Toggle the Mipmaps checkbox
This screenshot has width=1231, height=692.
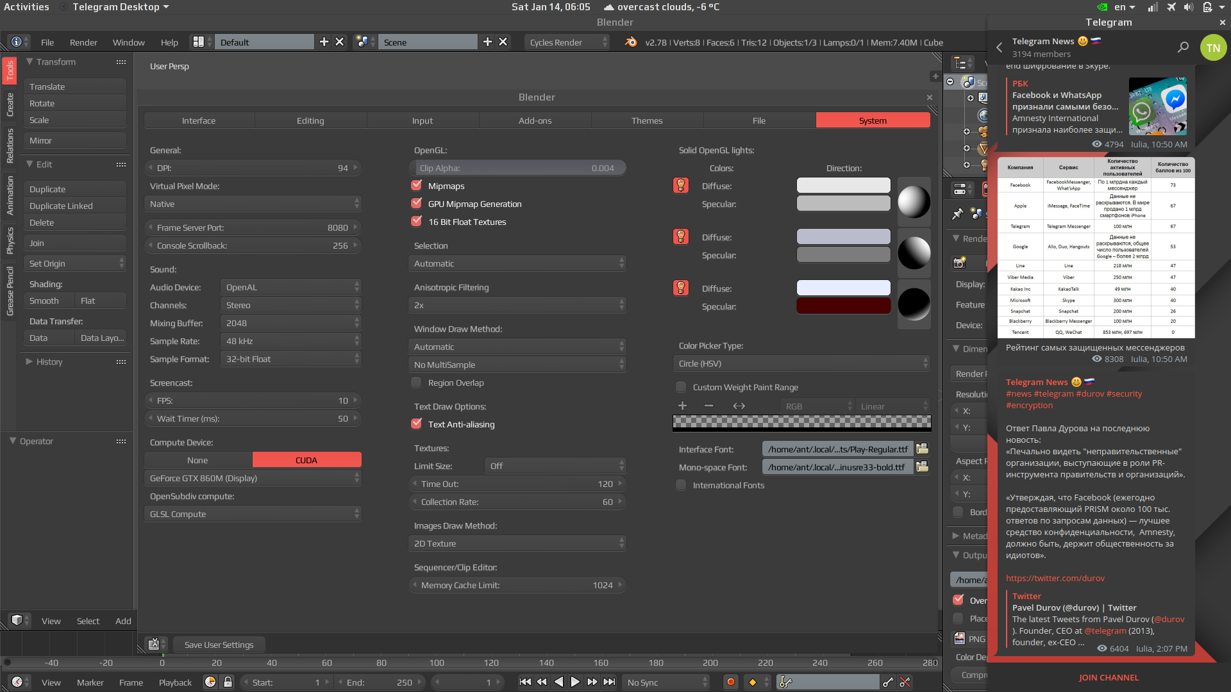[x=416, y=186]
